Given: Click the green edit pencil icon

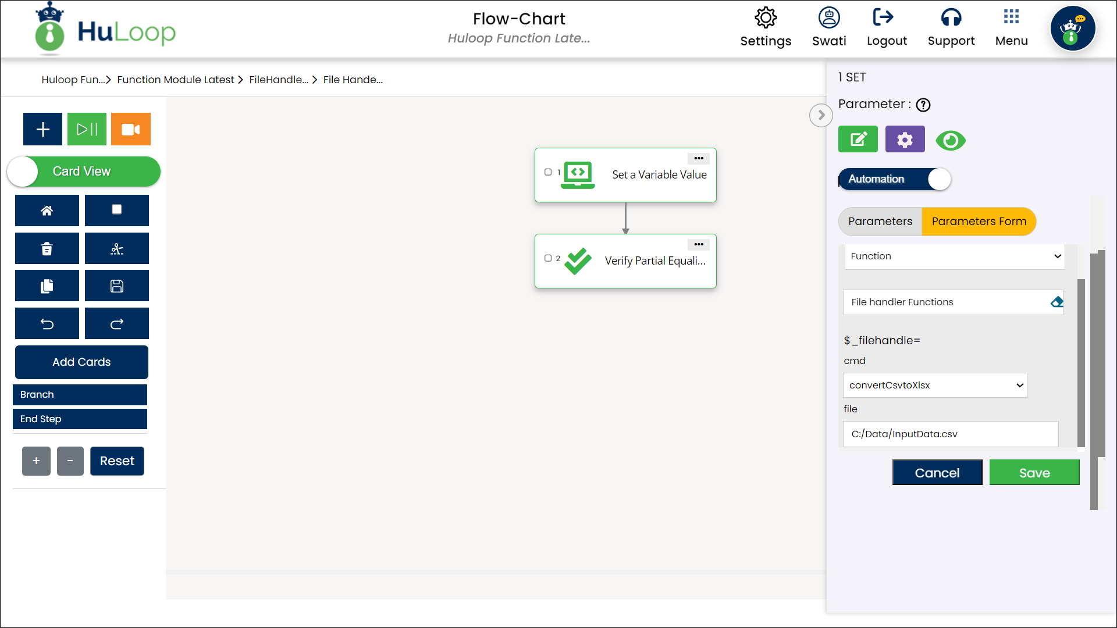Looking at the screenshot, I should point(858,140).
